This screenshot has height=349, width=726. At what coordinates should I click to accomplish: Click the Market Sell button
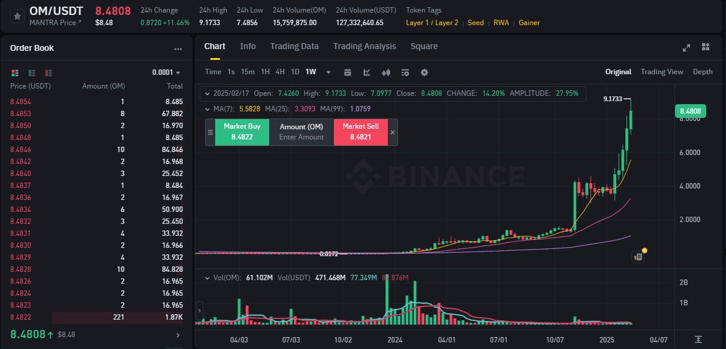pyautogui.click(x=360, y=132)
